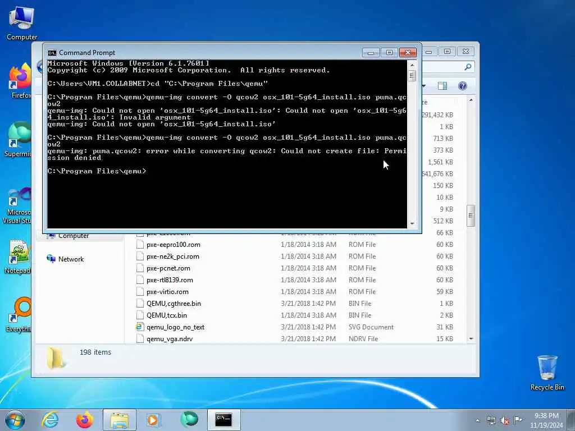Click the 198 items status text
Image resolution: width=575 pixels, height=431 pixels.
click(x=95, y=352)
